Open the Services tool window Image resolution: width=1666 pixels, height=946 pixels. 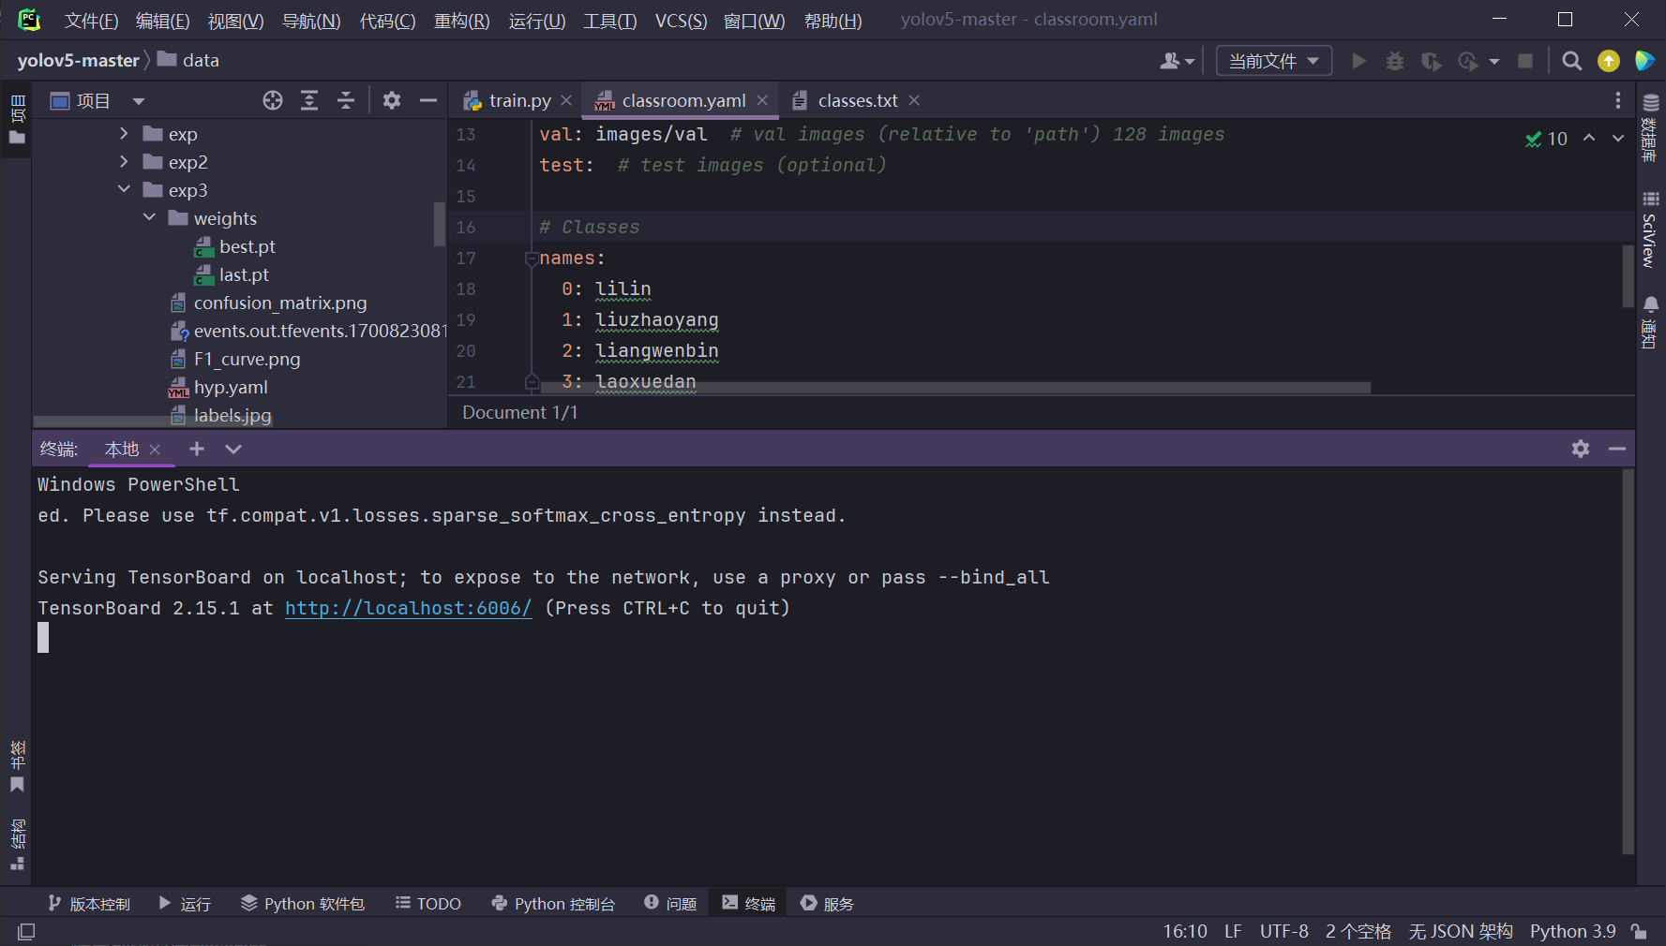(827, 903)
